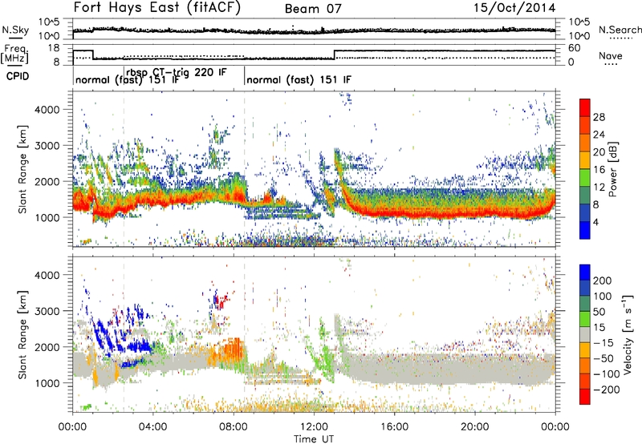Click the '28' Power colorbar value
Viewport: 642px width, 444px height.
coord(599,117)
